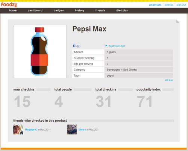Click the total people count 4
This screenshot has height=151, width=188.
tap(59, 101)
